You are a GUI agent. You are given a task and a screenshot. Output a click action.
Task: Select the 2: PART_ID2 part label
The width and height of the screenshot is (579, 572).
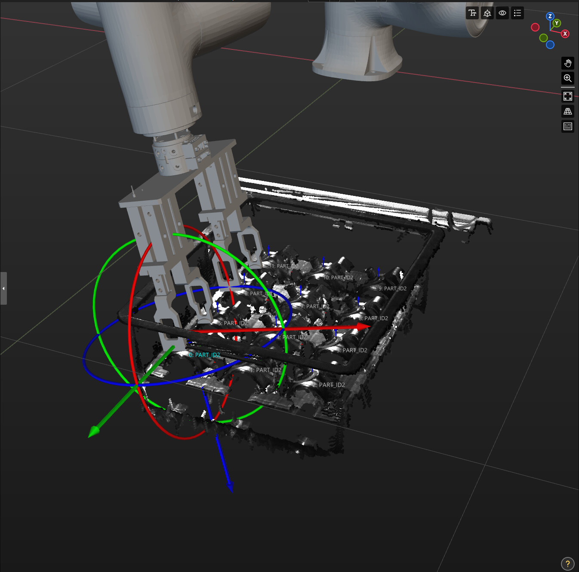329,385
